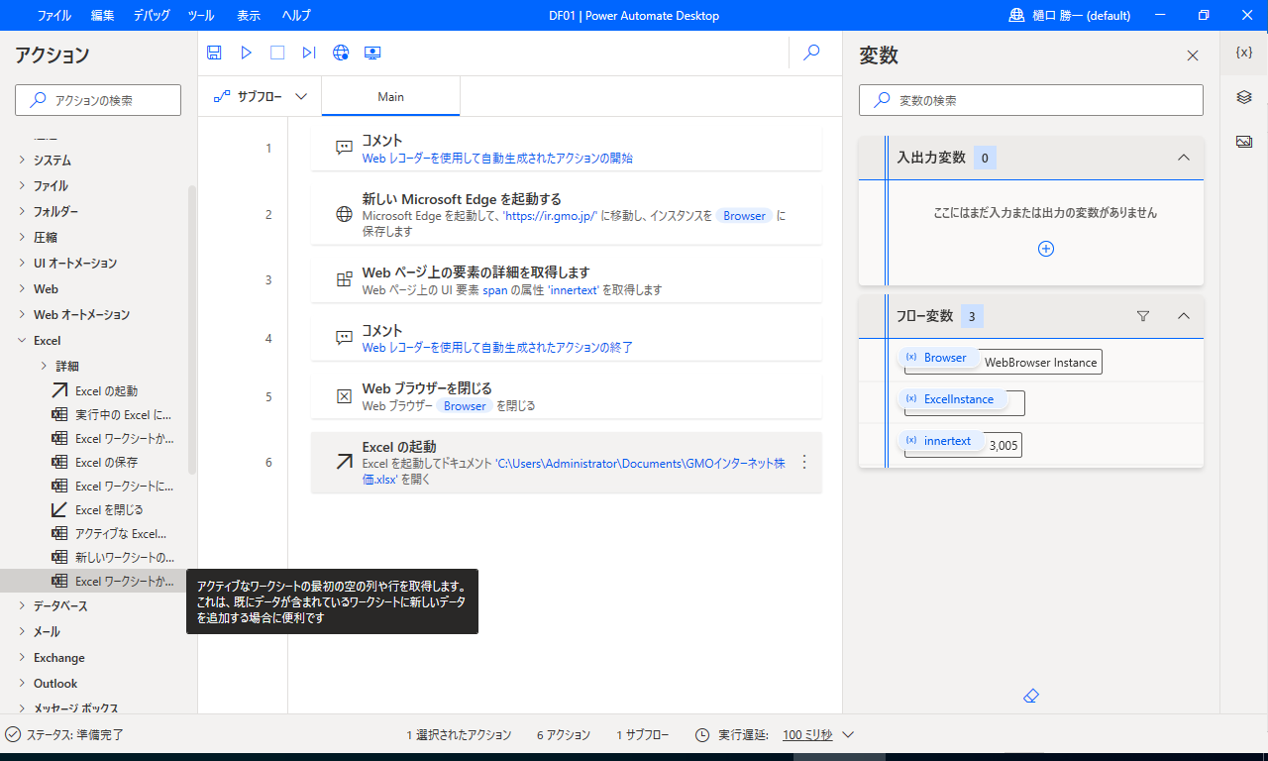1268x761 pixels.
Task: Open more options for the Excel の起動 action
Action: (x=804, y=462)
